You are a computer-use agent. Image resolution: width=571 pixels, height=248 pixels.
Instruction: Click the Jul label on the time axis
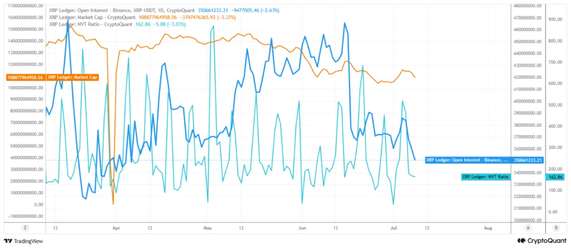(394, 228)
